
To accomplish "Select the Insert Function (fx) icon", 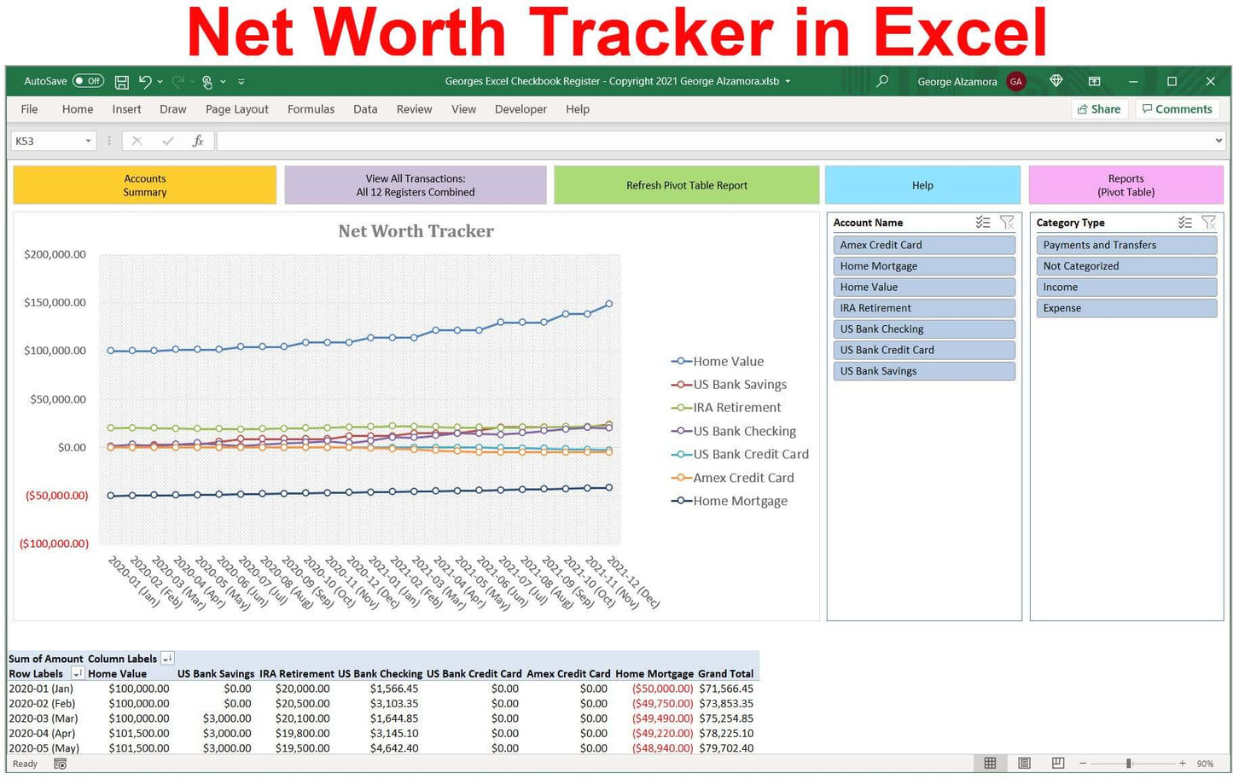I will tap(198, 141).
